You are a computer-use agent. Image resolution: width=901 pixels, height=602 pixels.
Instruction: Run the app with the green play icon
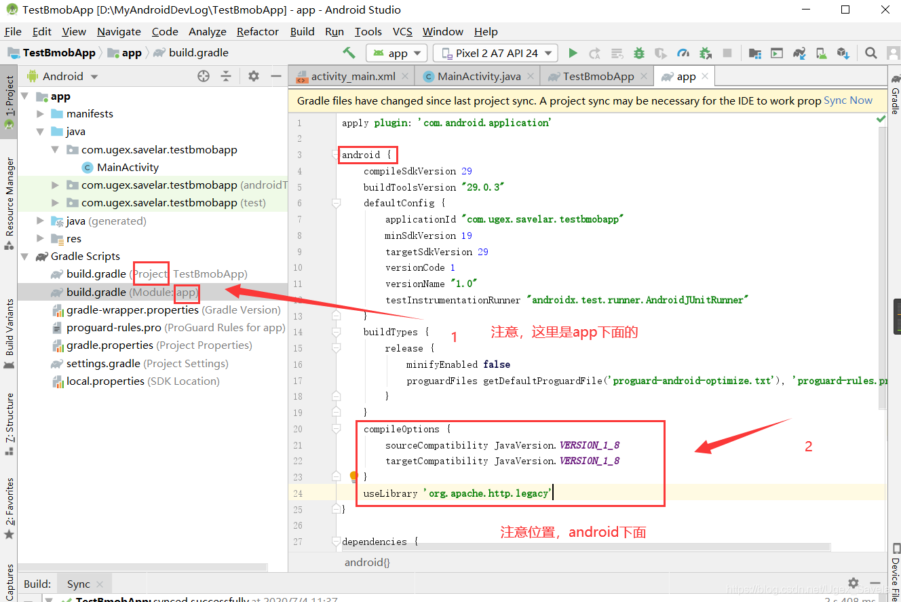tap(573, 53)
